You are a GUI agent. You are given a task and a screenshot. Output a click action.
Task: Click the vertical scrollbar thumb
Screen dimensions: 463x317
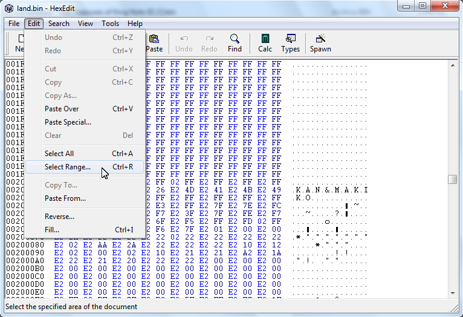click(452, 179)
